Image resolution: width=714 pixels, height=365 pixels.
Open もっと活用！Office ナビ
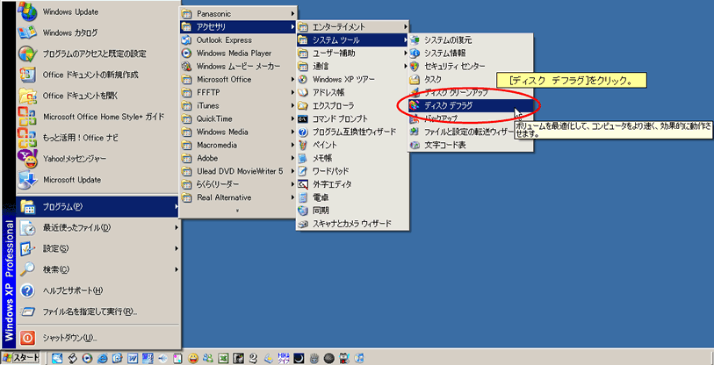[97, 138]
